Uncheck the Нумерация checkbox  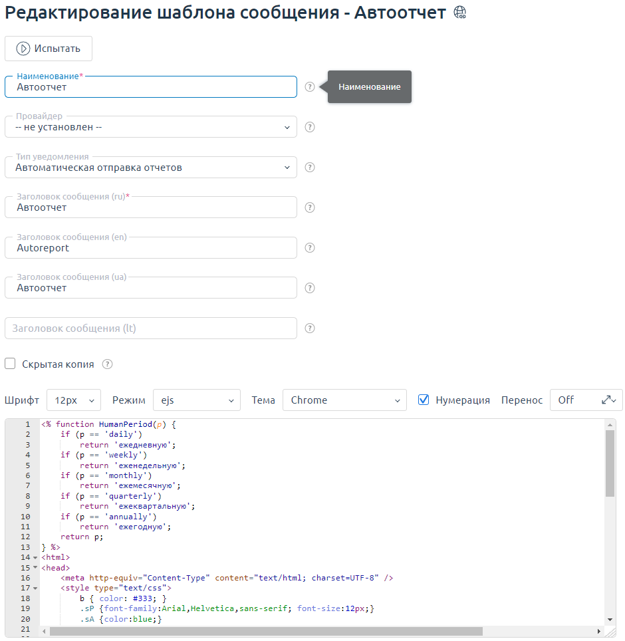424,400
